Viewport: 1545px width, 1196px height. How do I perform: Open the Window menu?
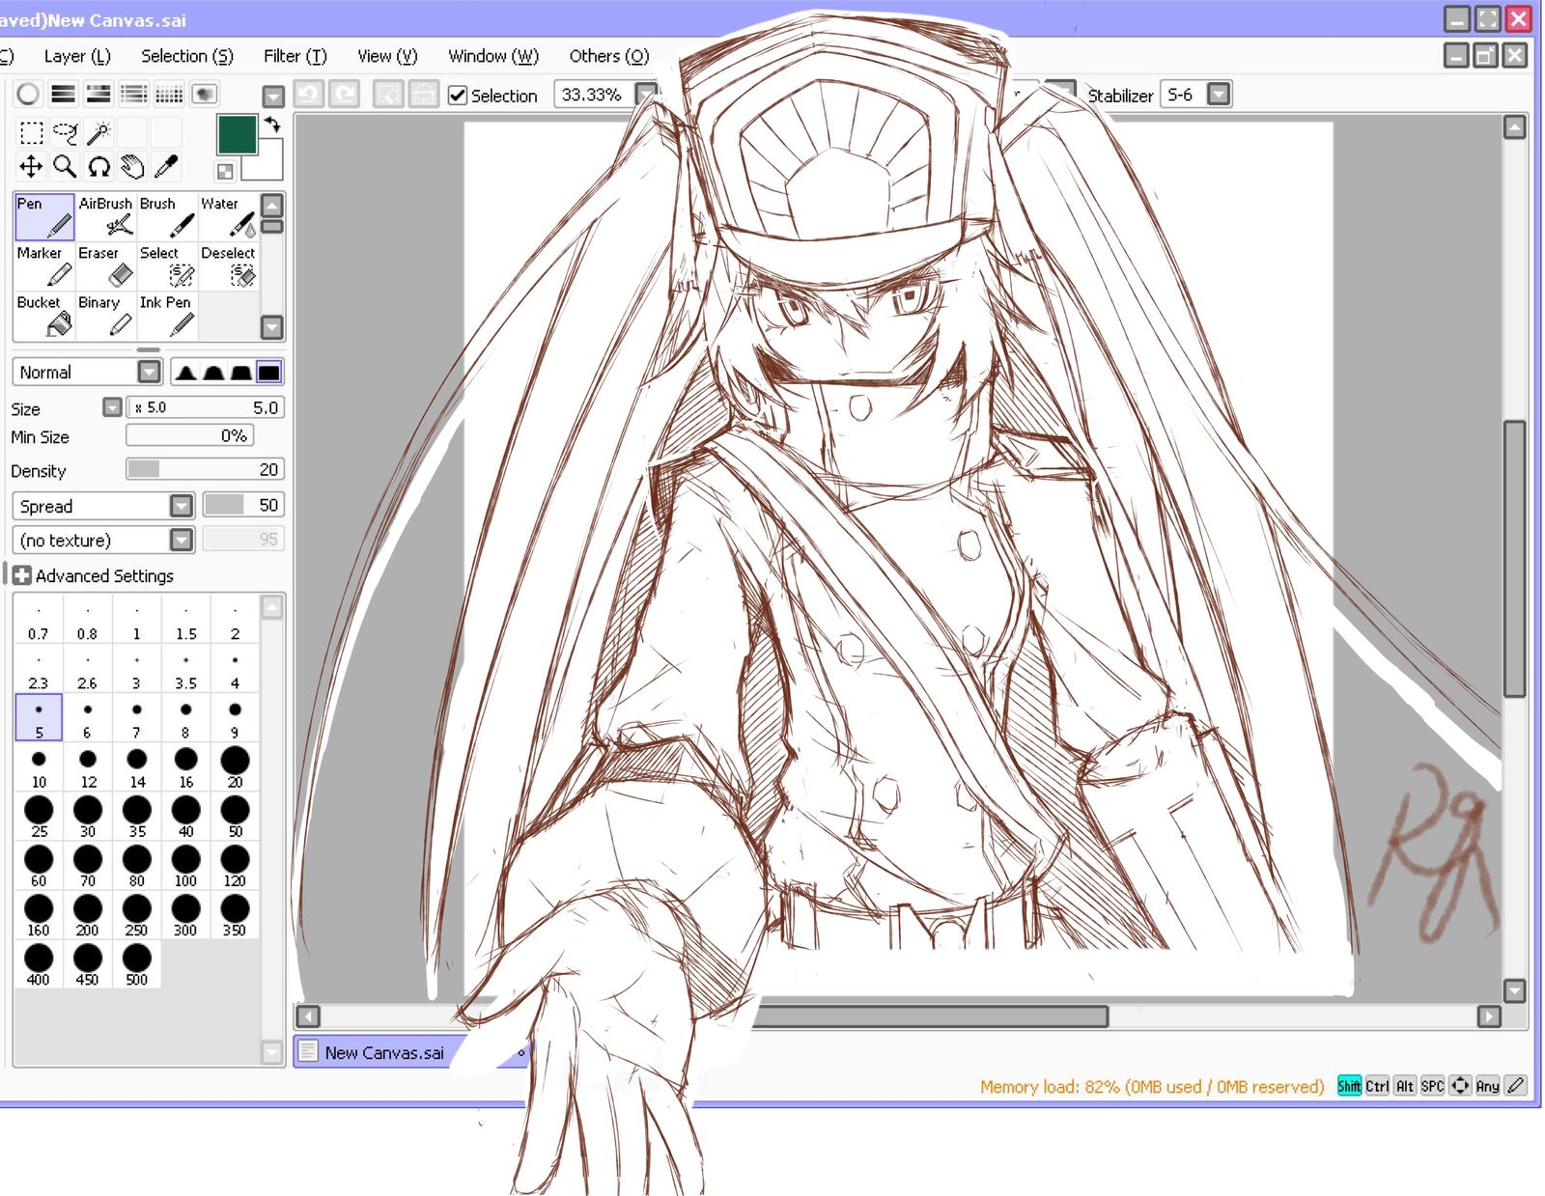click(493, 56)
